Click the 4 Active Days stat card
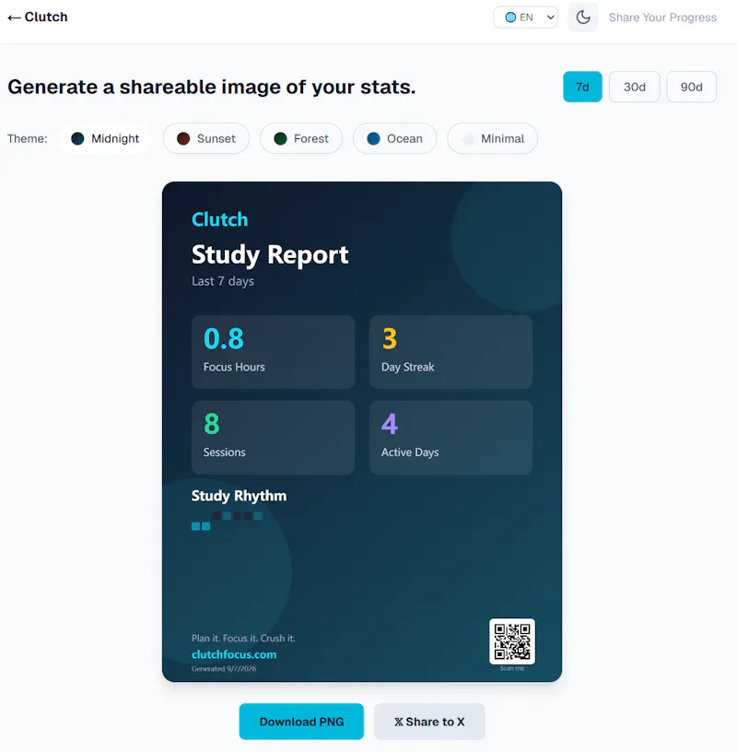The width and height of the screenshot is (737, 752). pos(450,438)
